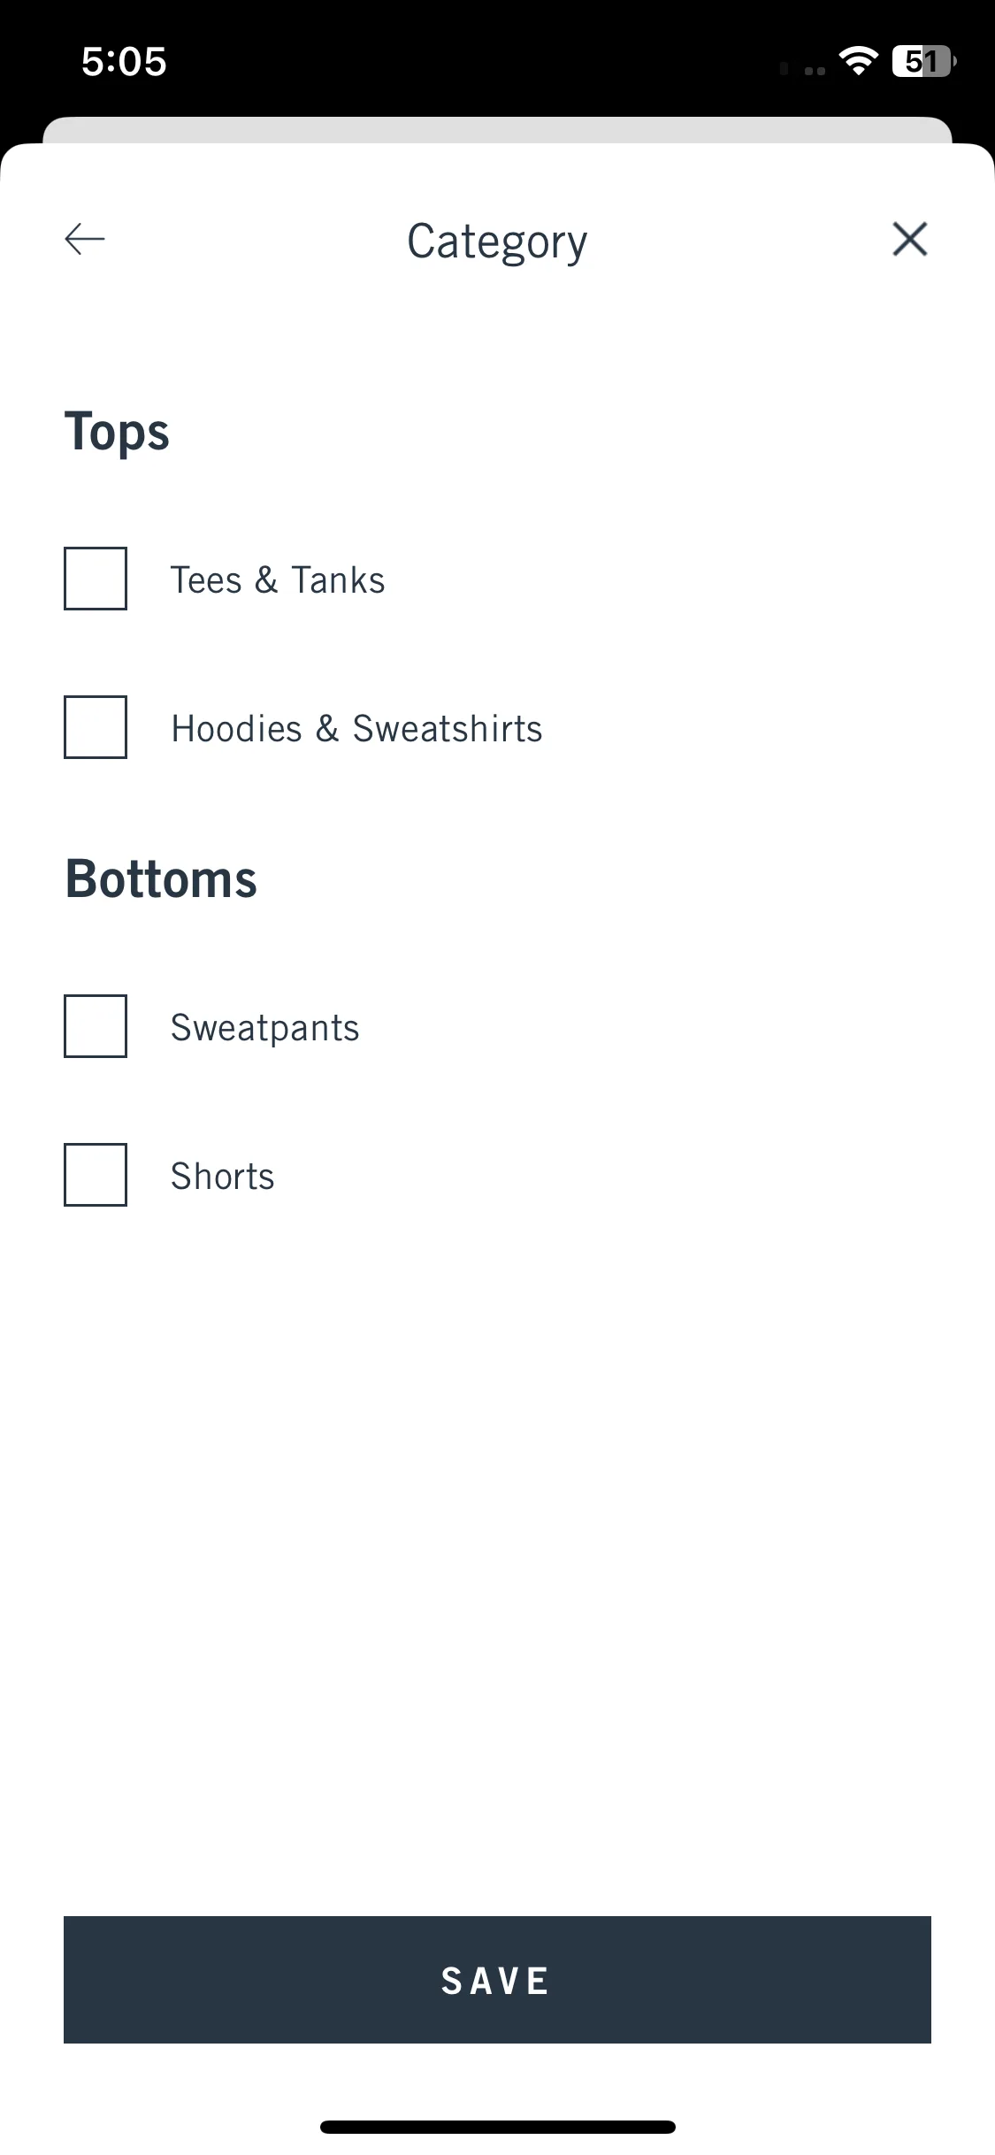Enable the Sweatpants checkbox
This screenshot has width=995, height=2155.
click(x=96, y=1026)
